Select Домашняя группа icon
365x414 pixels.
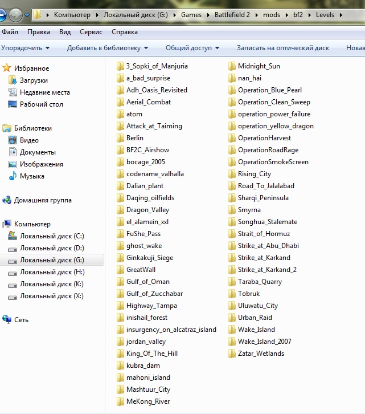coord(7,200)
